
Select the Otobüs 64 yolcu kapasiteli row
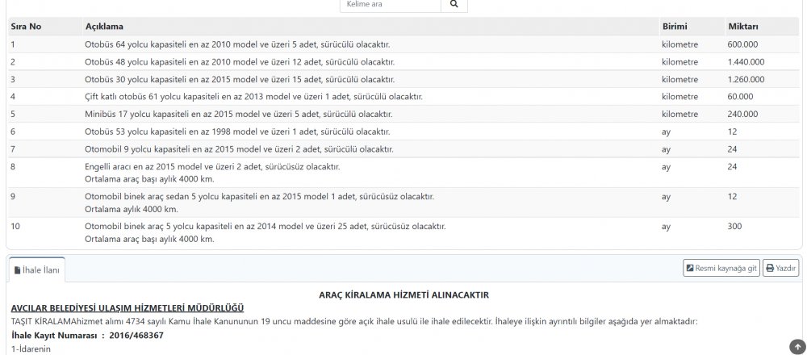click(x=242, y=44)
